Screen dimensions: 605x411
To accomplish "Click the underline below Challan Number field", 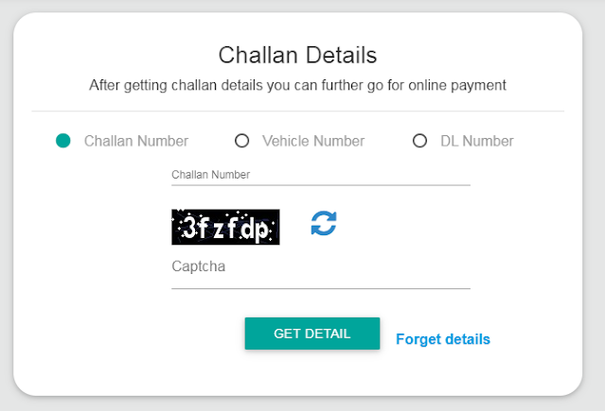I will coord(321,185).
